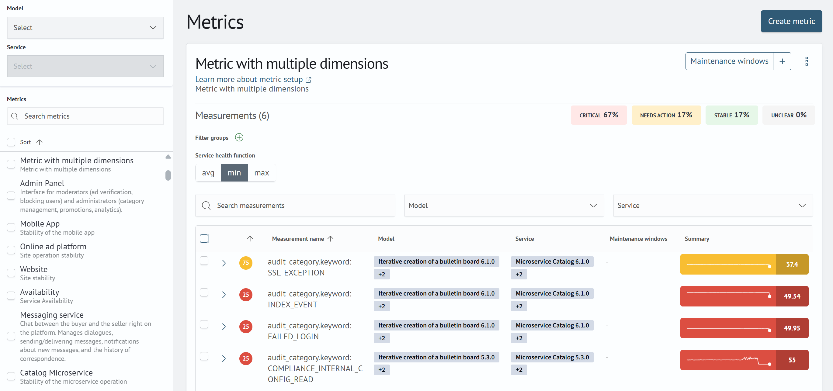Expand the COMPLIANCE_INTERNAL_CONFIG_READ row
833x391 pixels.
[224, 358]
